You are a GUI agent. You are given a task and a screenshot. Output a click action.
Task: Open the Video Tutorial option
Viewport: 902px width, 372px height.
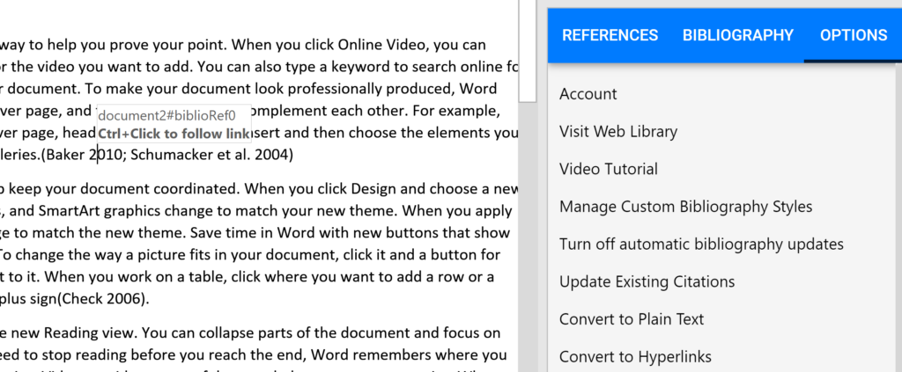pyautogui.click(x=608, y=169)
